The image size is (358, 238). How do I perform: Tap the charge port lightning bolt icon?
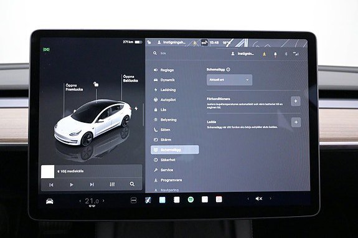[136, 108]
